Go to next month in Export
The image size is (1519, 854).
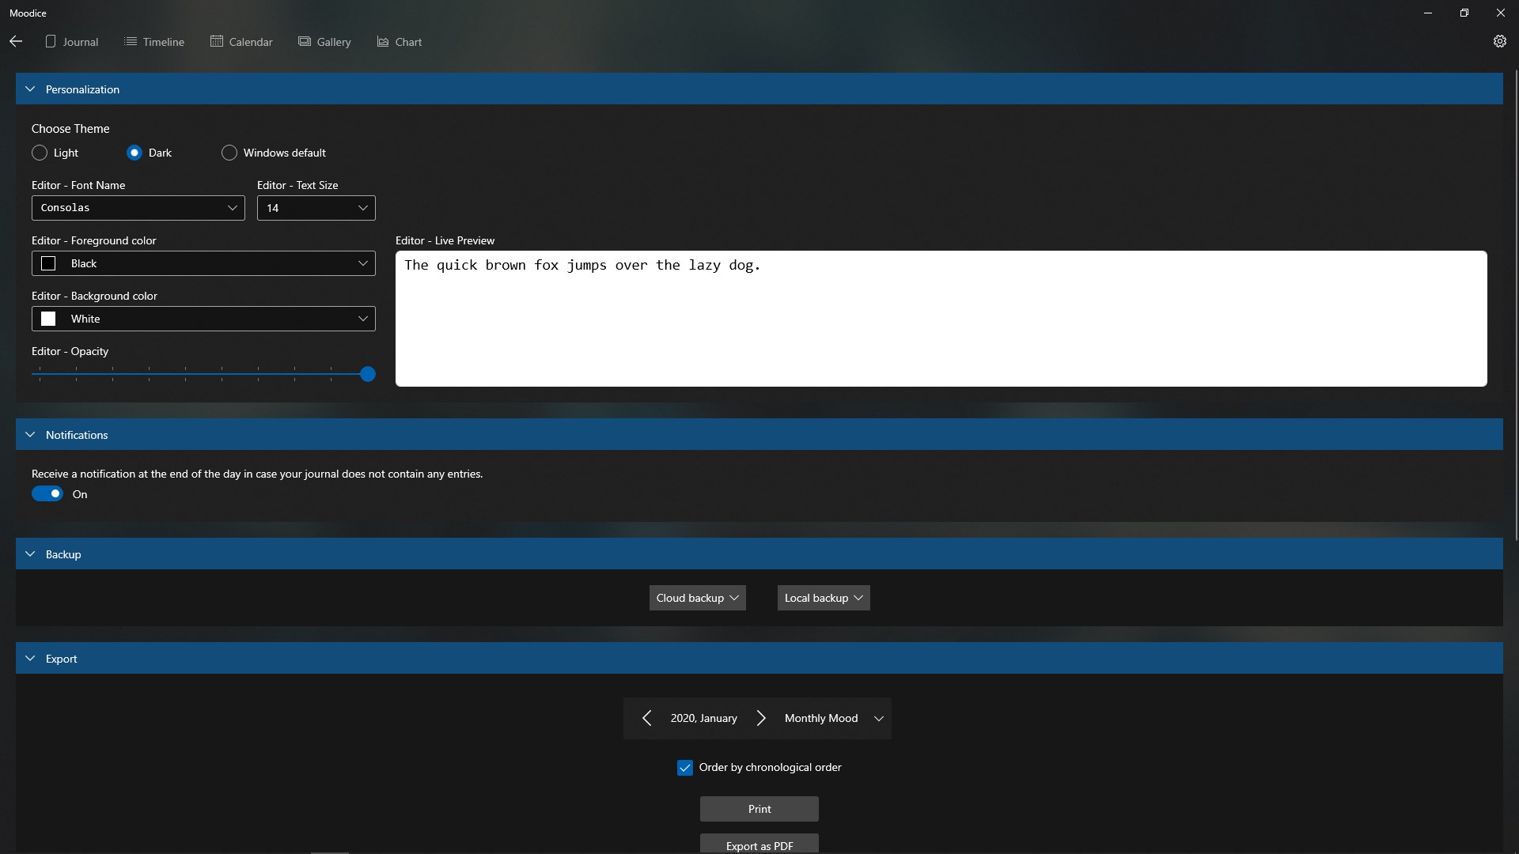point(761,718)
